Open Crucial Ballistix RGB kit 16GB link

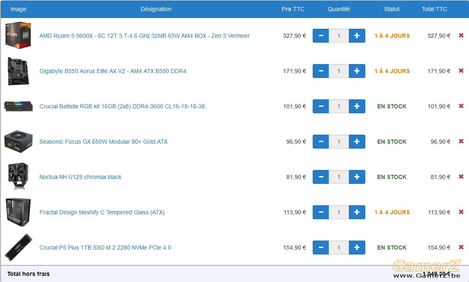(122, 106)
